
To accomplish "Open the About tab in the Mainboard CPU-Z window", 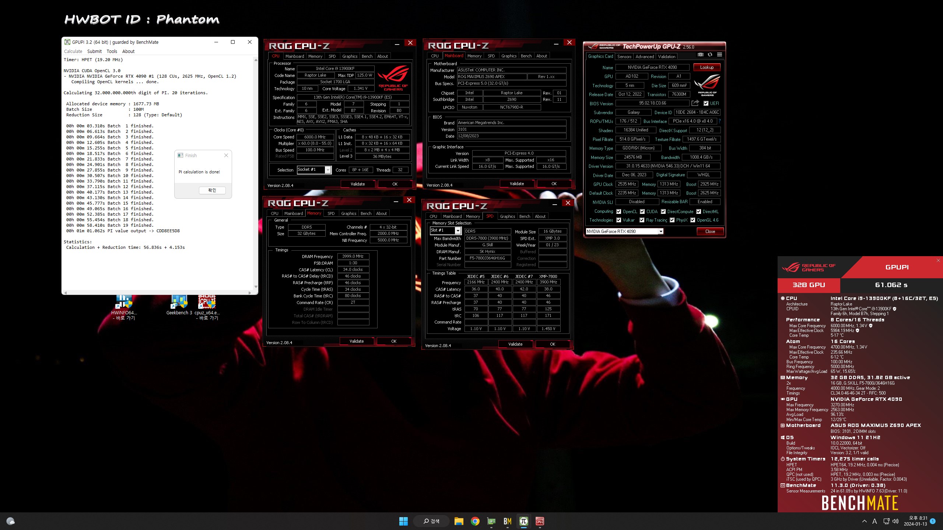I will click(x=541, y=56).
